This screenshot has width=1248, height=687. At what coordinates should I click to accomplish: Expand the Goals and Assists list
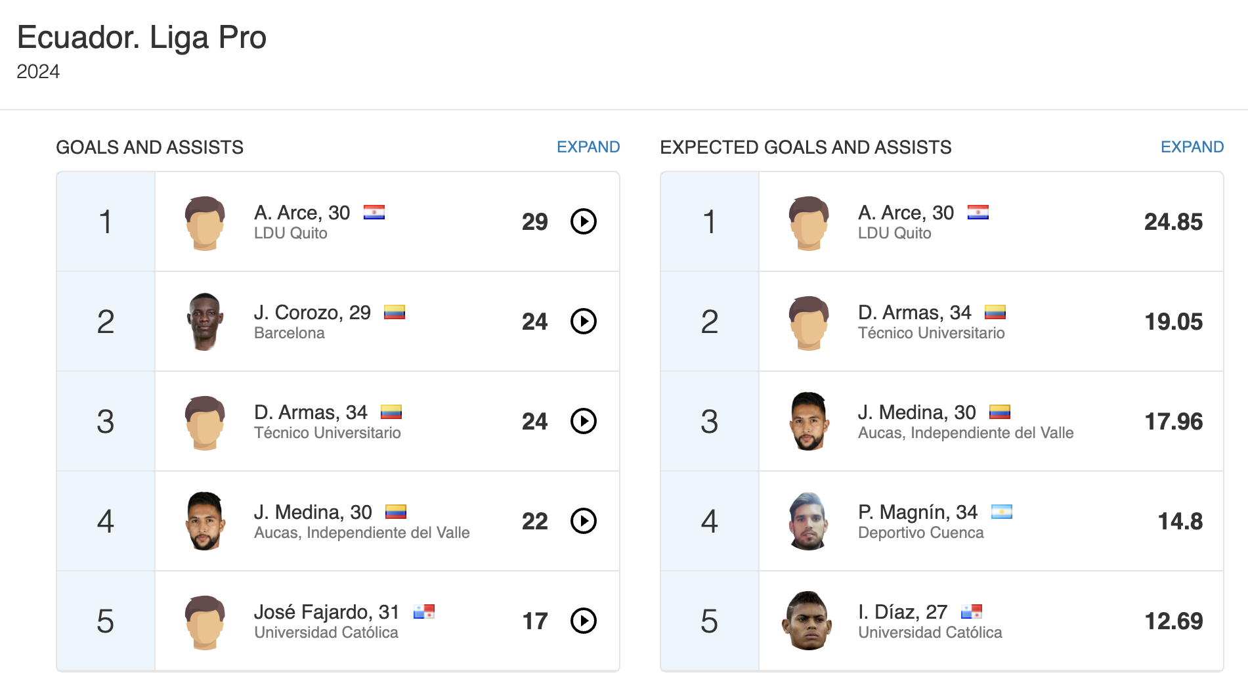tap(588, 146)
